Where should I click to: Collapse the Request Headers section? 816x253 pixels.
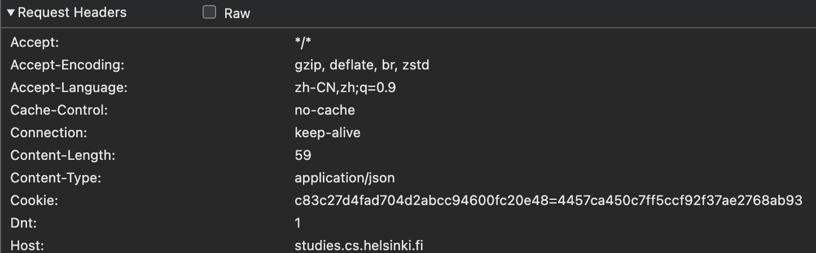(11, 13)
